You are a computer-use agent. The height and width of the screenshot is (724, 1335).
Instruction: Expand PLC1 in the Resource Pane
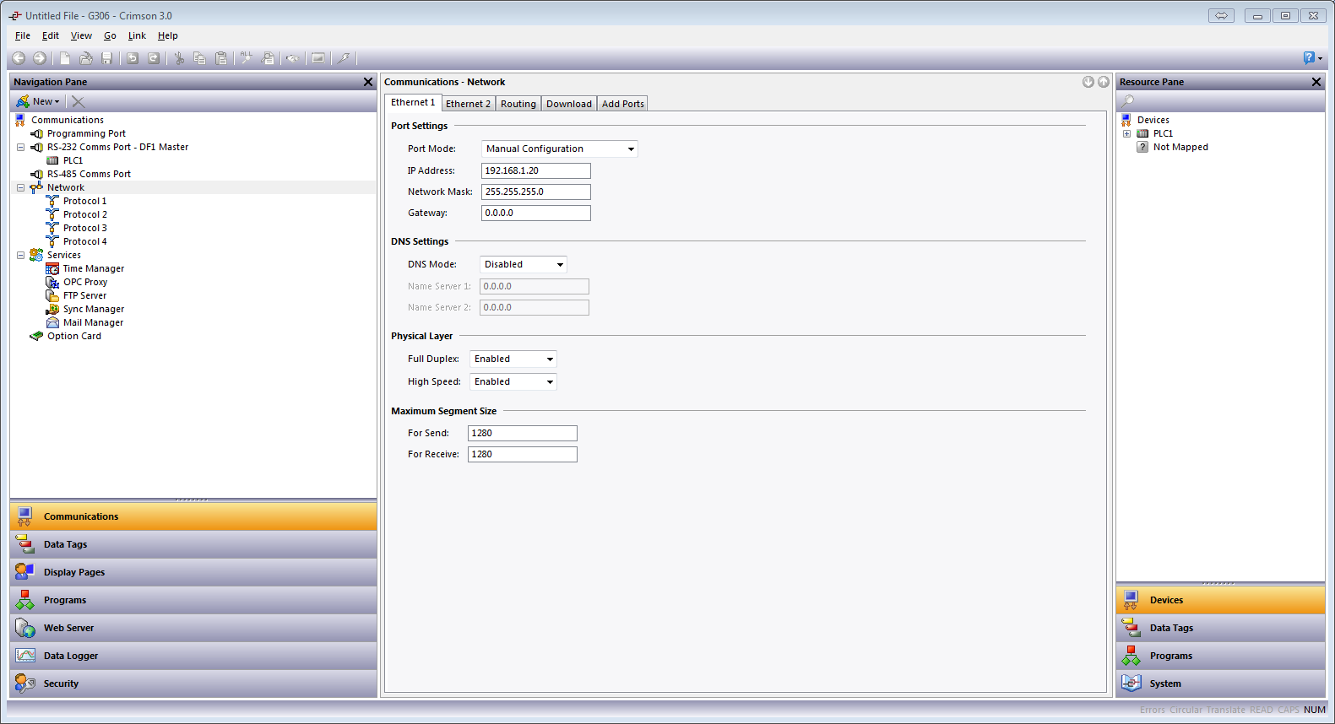click(x=1126, y=133)
